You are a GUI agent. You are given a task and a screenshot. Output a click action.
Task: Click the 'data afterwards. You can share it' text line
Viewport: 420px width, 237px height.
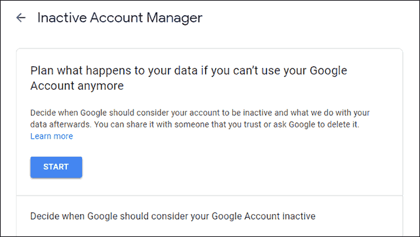(195, 125)
